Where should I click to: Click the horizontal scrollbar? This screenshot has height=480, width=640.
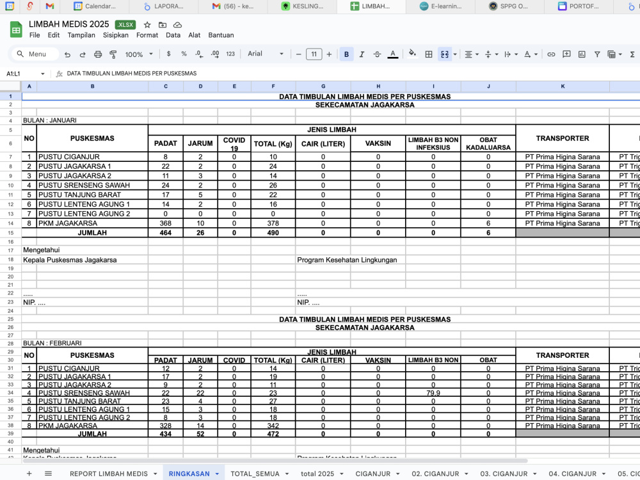(x=275, y=461)
